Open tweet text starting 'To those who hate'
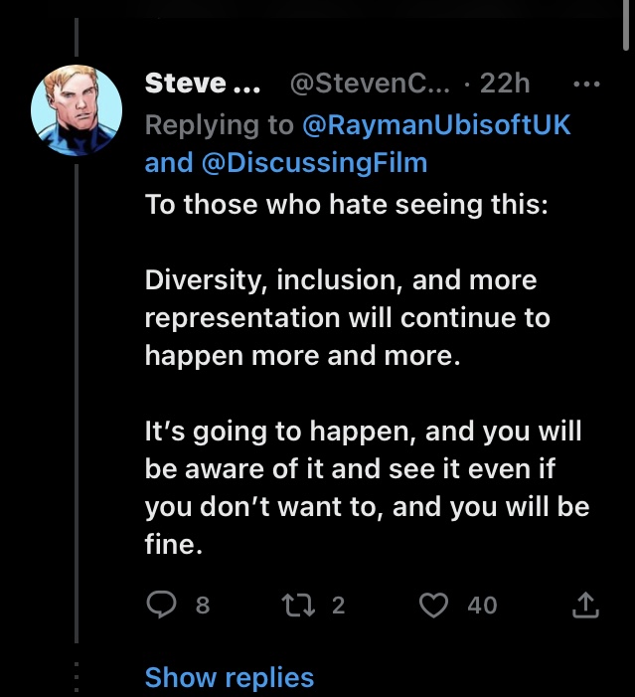635x697 pixels. point(347,205)
